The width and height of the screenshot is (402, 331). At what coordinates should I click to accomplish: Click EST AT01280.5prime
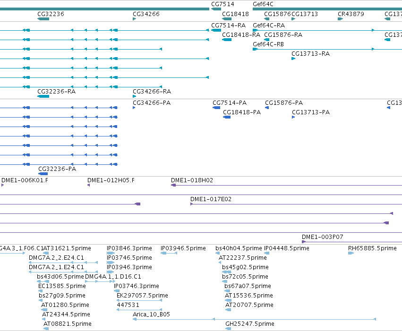point(65,305)
